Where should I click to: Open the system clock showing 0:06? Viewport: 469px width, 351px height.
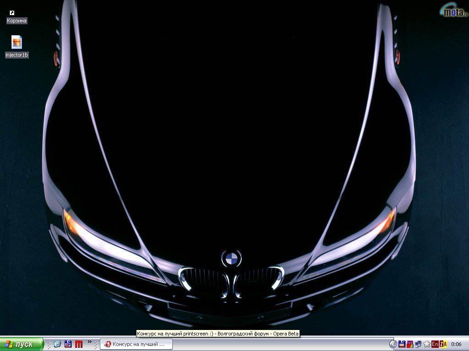(x=457, y=345)
